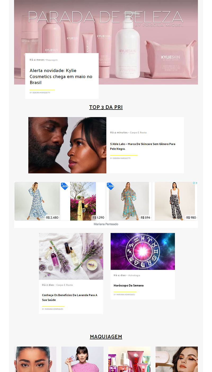Open the Mariana Penteado advertiser link
212x372 pixels.
[x=106, y=224]
